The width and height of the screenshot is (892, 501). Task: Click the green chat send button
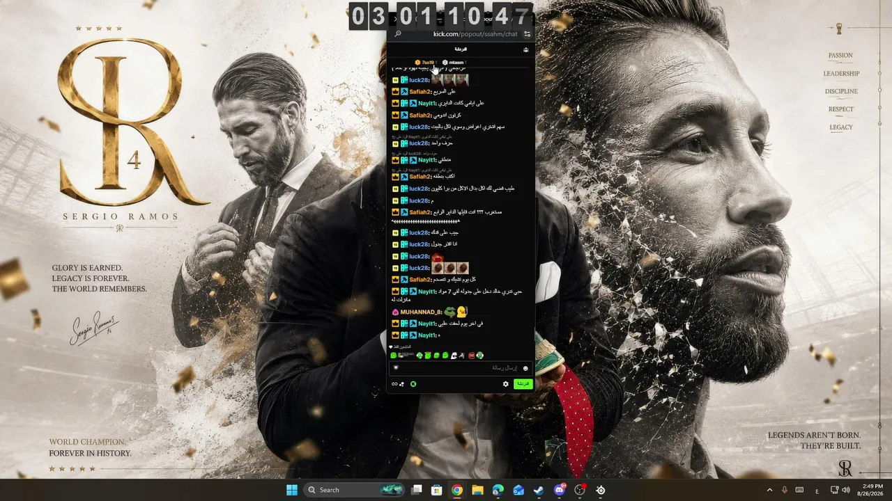pos(523,384)
